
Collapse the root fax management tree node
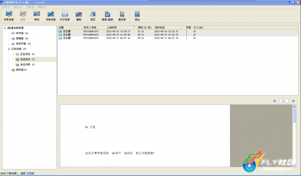(5, 28)
